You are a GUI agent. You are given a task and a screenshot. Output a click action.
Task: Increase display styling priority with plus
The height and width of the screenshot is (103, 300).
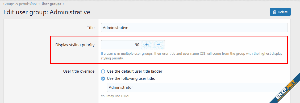[x=147, y=45]
